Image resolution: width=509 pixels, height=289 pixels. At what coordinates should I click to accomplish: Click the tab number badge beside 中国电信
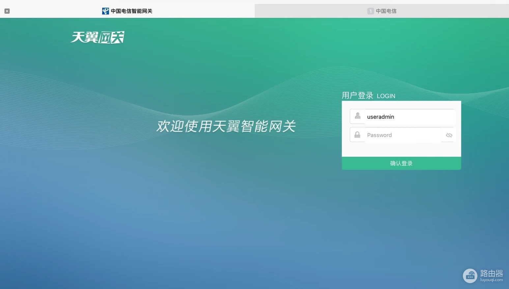point(371,11)
